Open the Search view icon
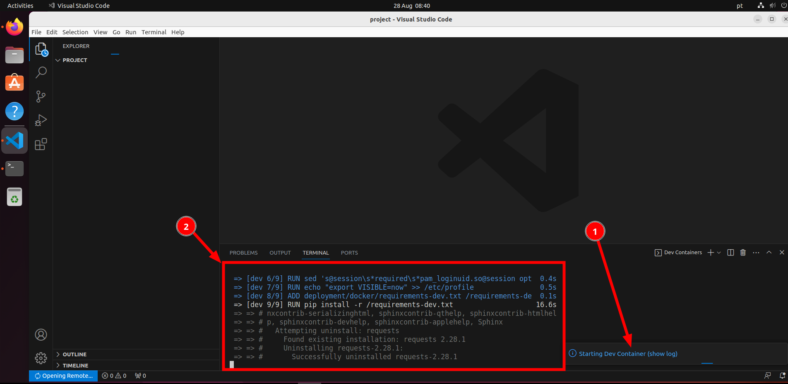 41,73
